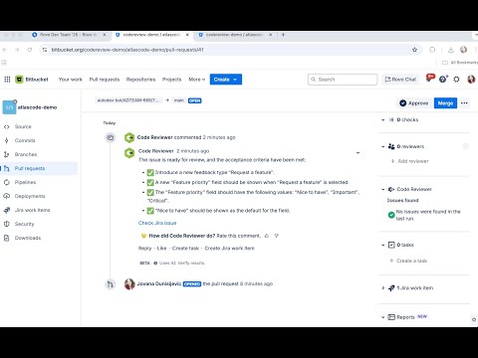Open the notifications bell icon
Image resolution: width=478 pixels, height=358 pixels.
pos(429,79)
